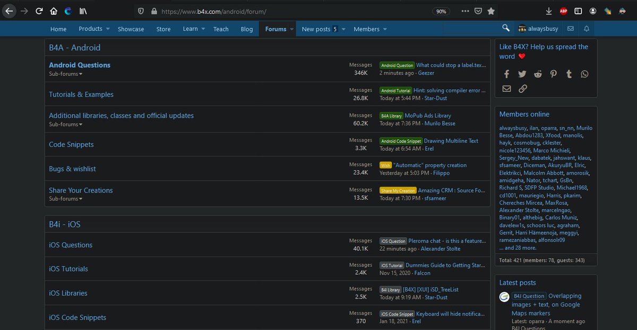Click the forum search input field

pyautogui.click(x=472, y=28)
